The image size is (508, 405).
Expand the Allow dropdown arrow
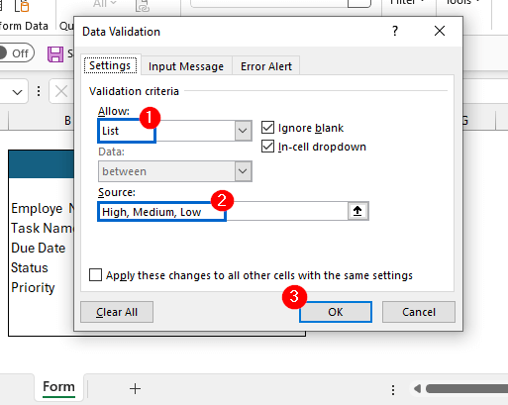pos(243,131)
